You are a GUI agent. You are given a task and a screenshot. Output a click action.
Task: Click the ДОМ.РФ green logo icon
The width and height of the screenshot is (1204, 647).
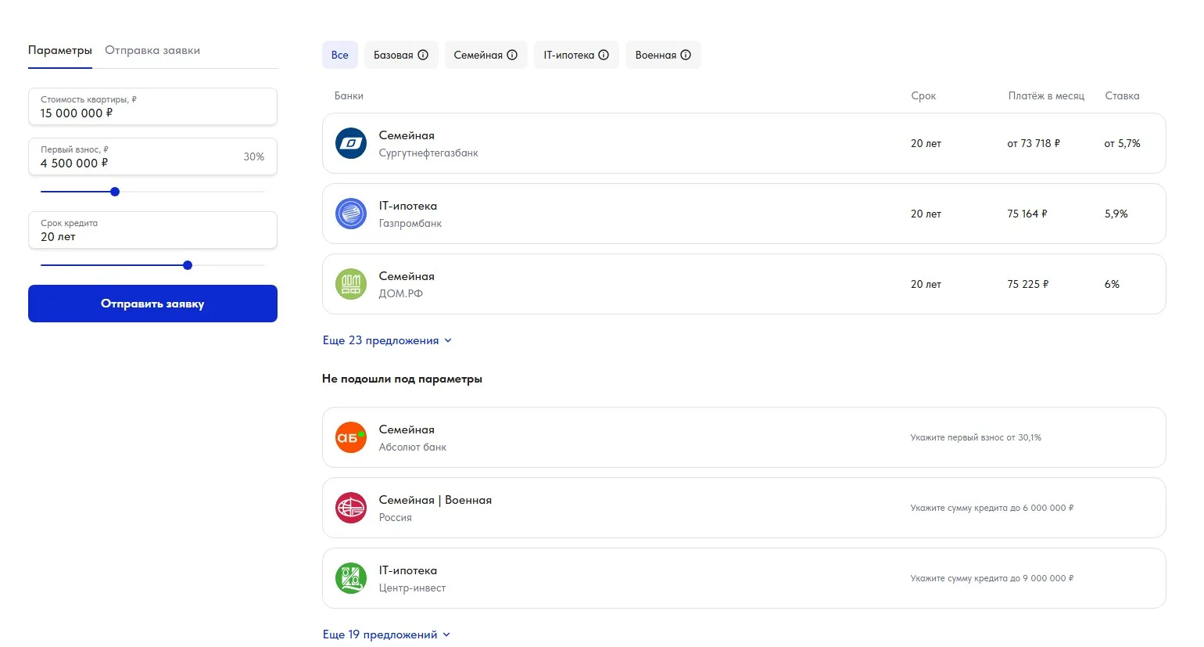tap(351, 284)
